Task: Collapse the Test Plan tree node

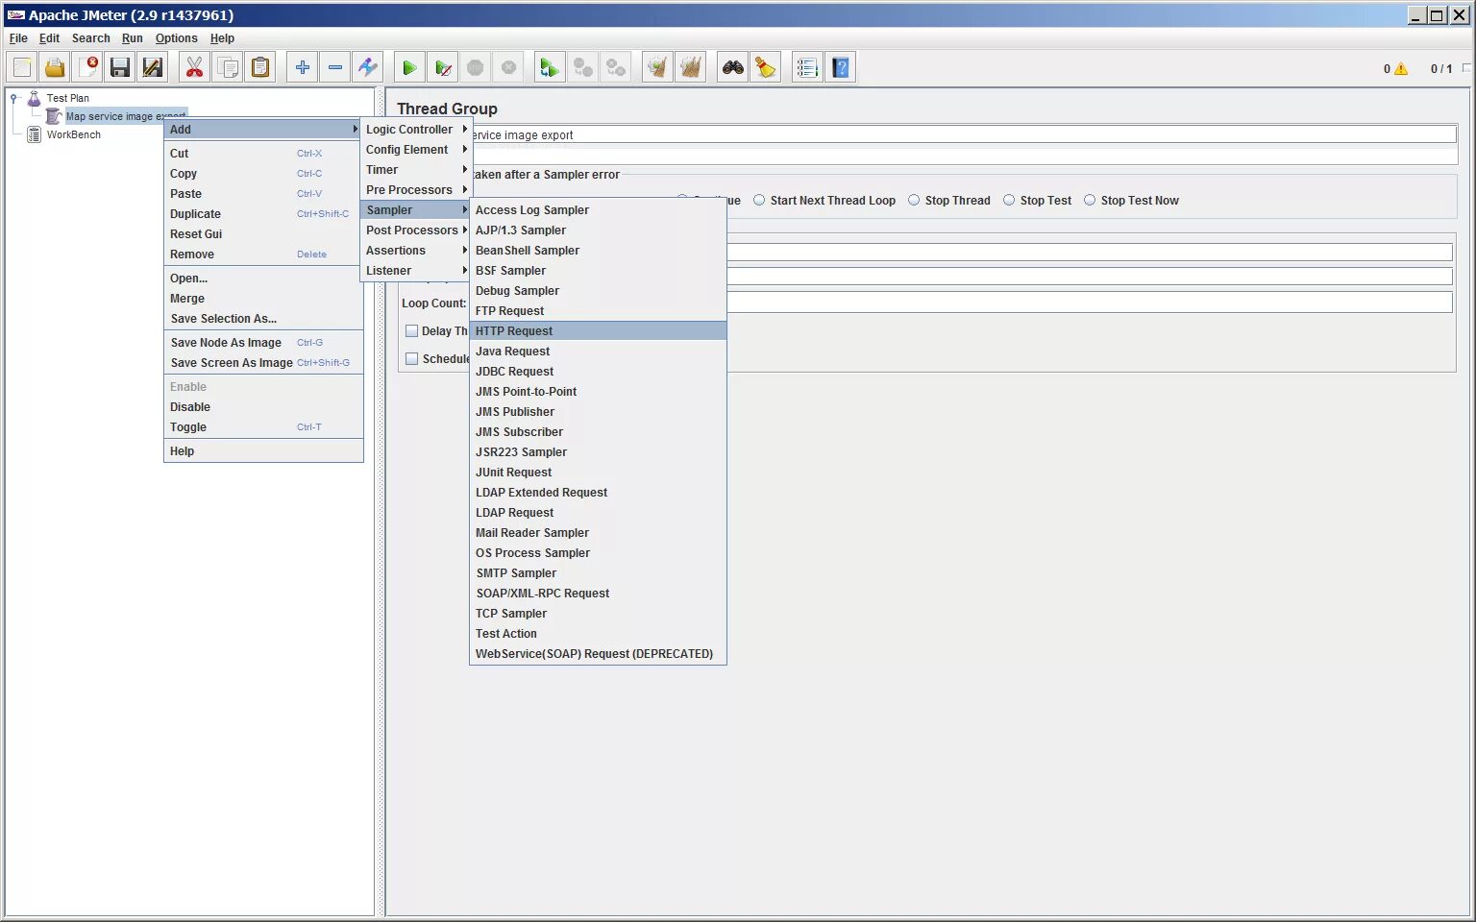Action: pos(14,98)
